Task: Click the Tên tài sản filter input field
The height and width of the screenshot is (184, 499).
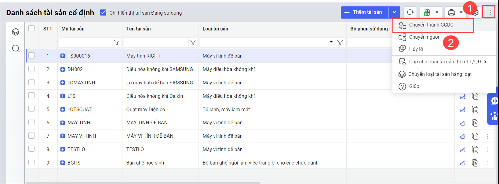Action: point(156,43)
